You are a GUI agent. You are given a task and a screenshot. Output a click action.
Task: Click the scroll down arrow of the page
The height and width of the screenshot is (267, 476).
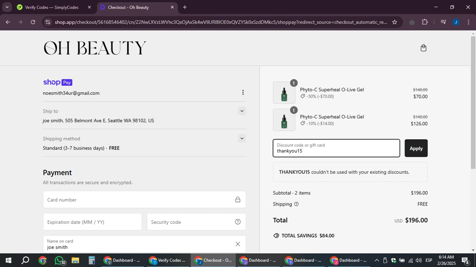(x=473, y=250)
